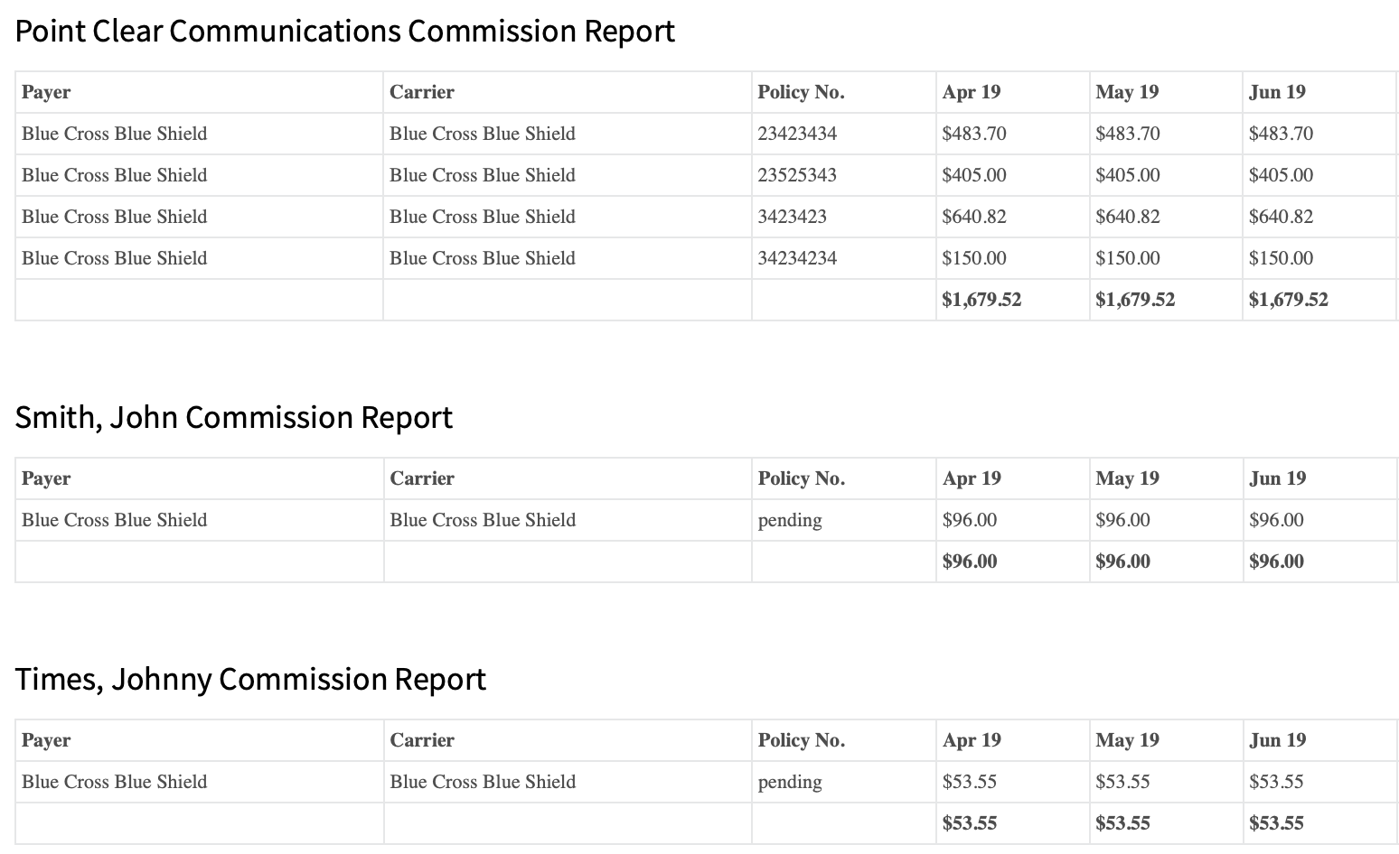The image size is (1399, 854).
Task: Click Jun 19 header in Point Clear table
Action: pos(1277,92)
